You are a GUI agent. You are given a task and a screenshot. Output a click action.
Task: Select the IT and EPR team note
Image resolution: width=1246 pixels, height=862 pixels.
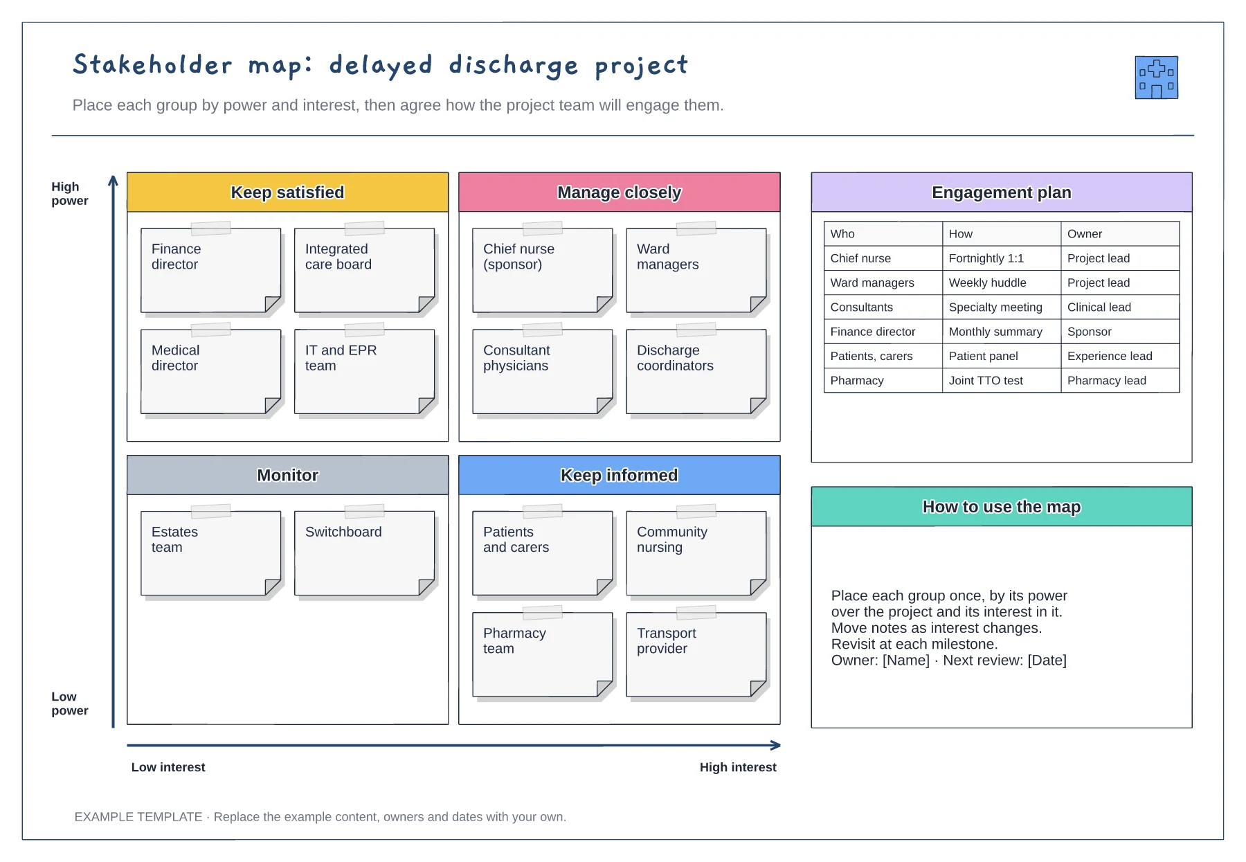[364, 372]
